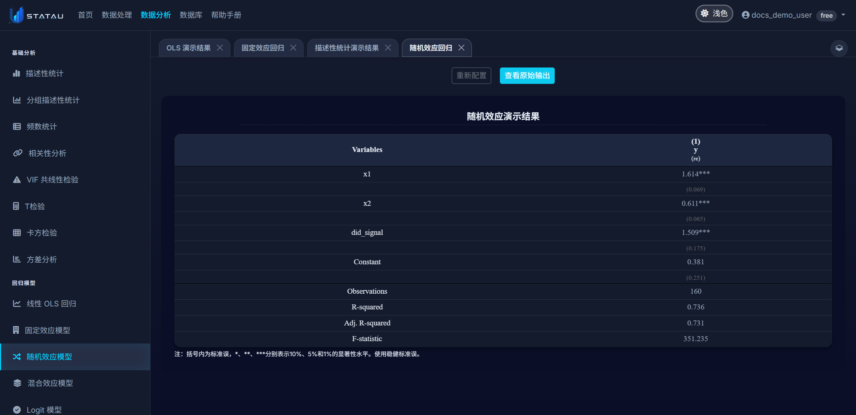Image resolution: width=856 pixels, height=415 pixels.
Task: Open 描述性统计 in the sidebar
Action: point(75,74)
